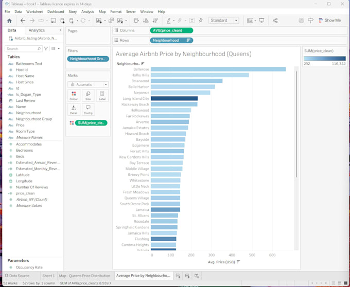
Task: Click the new dashboard tab icon
Action: 187,276
